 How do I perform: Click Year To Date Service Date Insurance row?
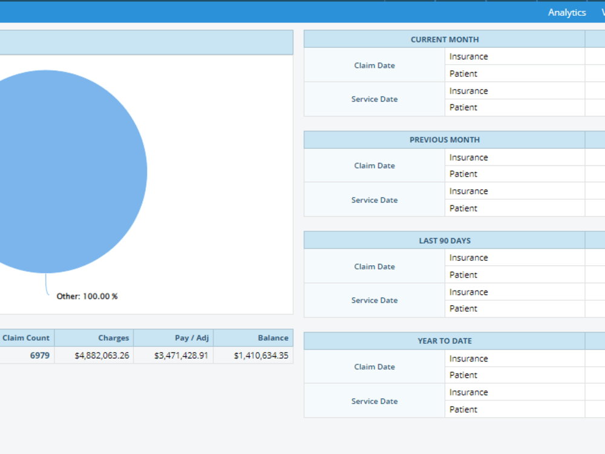[515, 392]
